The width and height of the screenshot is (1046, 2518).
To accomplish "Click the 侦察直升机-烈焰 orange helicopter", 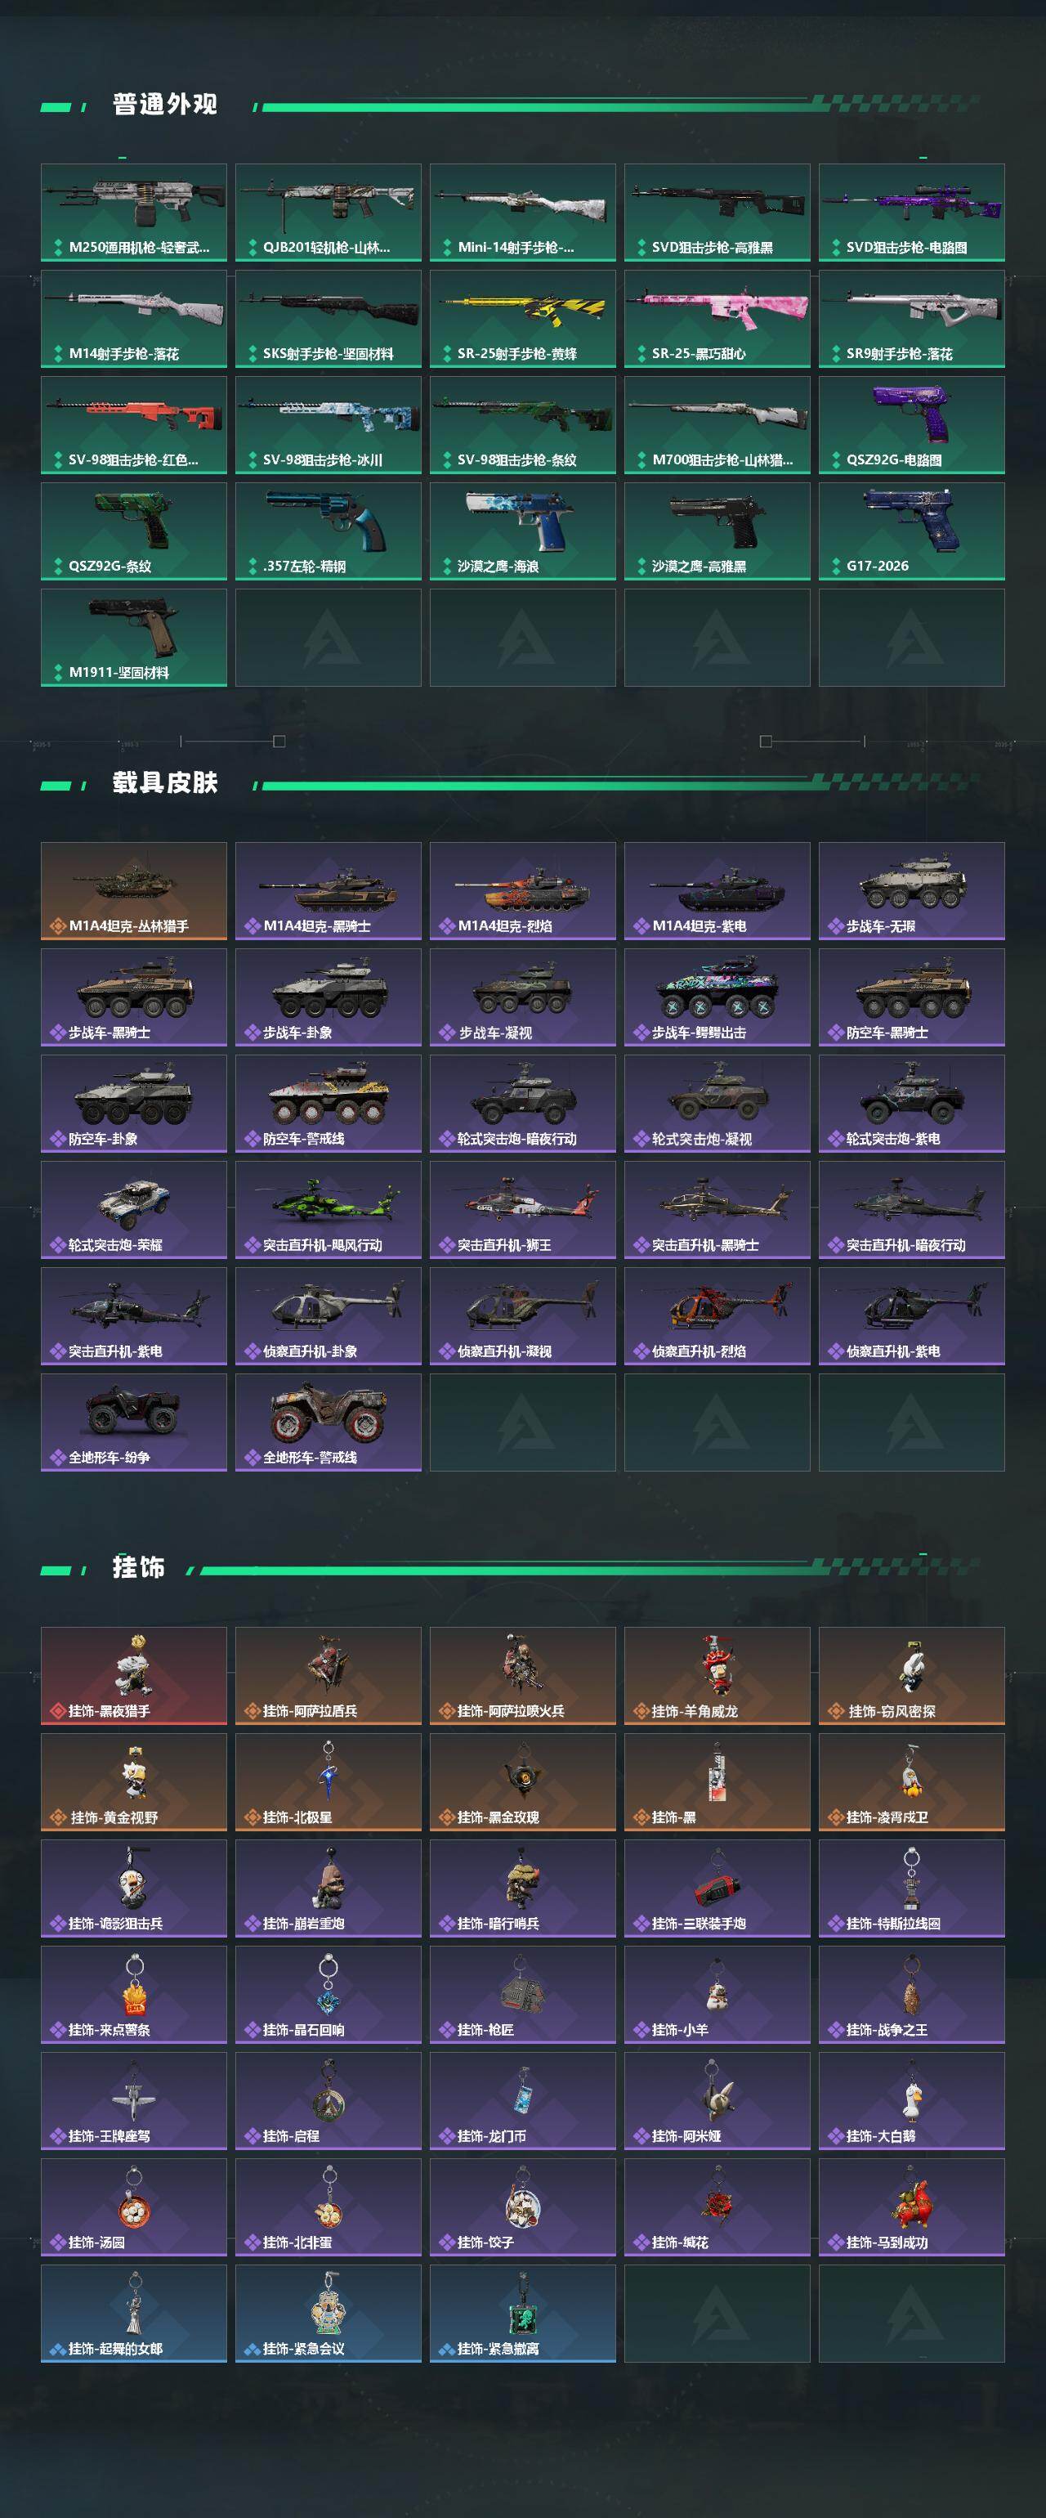I will 717,1315.
